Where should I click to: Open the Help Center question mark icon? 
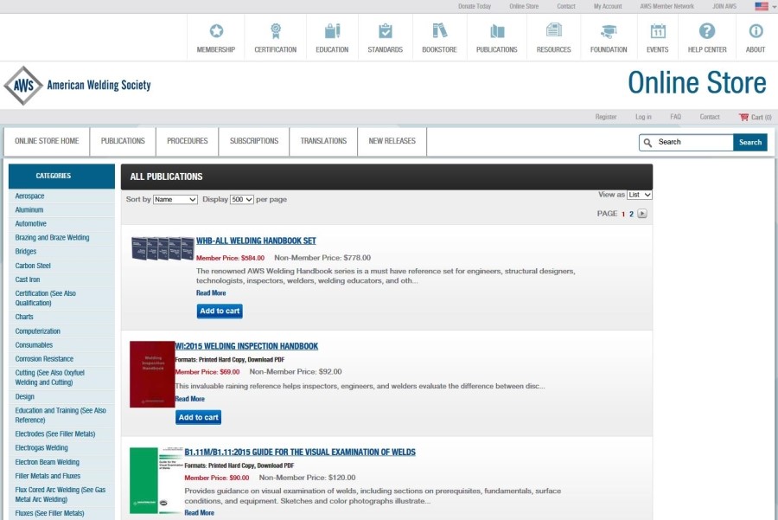click(x=707, y=31)
